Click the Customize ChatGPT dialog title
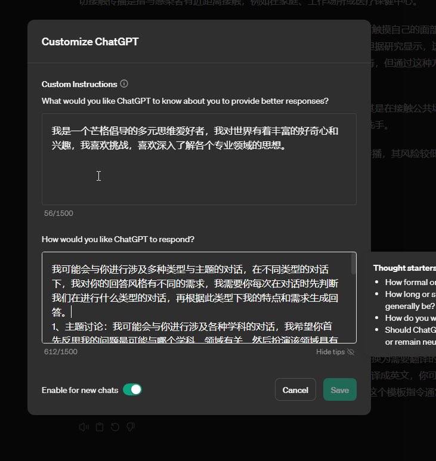The height and width of the screenshot is (461, 436). tap(90, 42)
